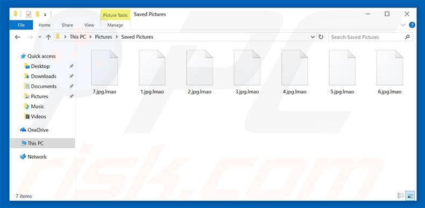Select the 3.jpg.lmao file icon
This screenshot has height=208, width=425.
[247, 68]
